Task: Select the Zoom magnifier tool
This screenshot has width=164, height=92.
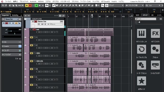Action: tap(76, 5)
